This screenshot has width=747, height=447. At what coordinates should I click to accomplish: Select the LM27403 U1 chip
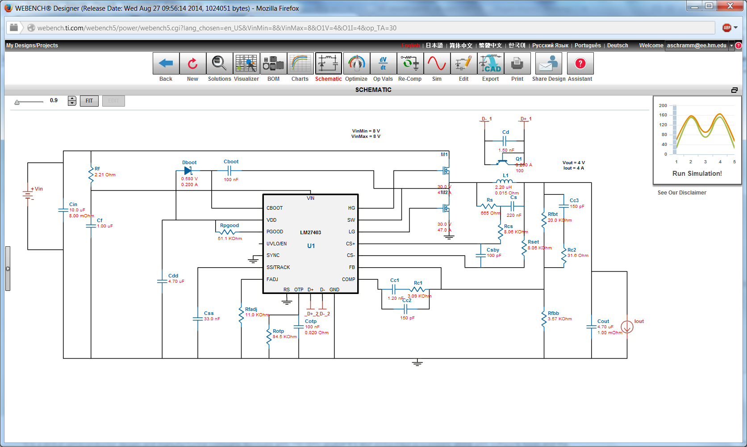pos(311,244)
